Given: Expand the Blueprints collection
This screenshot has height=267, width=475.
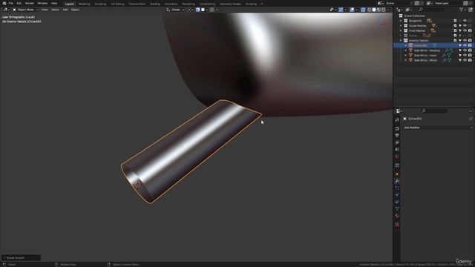Looking at the screenshot, I should (x=401, y=21).
